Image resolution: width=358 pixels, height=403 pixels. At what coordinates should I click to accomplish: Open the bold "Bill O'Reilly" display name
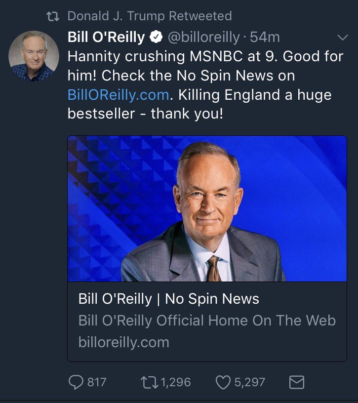106,38
